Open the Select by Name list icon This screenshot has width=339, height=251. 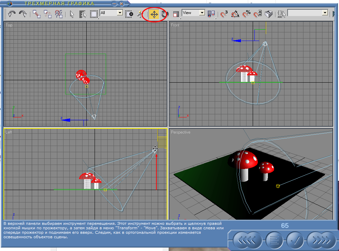(83, 14)
